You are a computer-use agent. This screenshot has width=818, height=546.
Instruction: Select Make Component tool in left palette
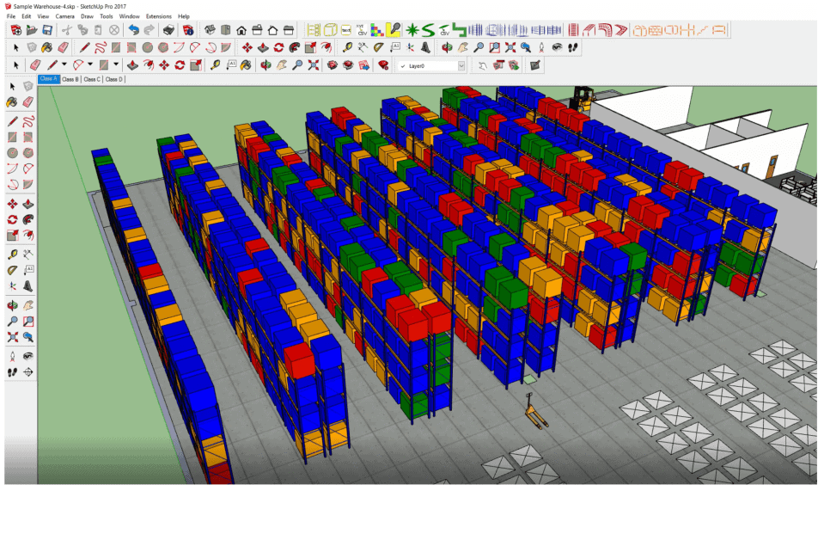[28, 86]
